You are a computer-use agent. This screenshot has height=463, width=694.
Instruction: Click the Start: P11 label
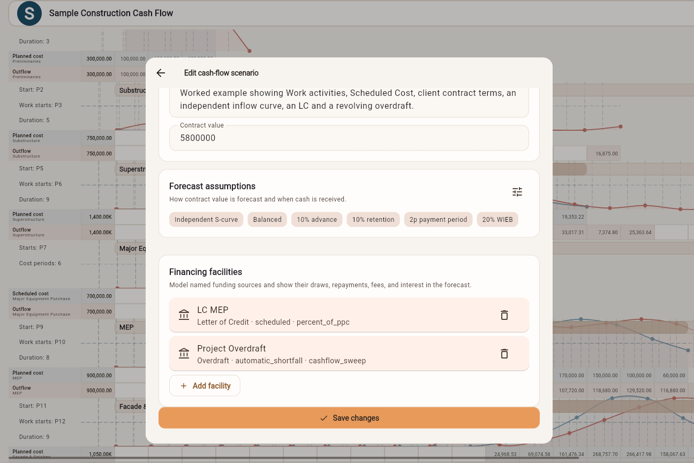click(33, 406)
